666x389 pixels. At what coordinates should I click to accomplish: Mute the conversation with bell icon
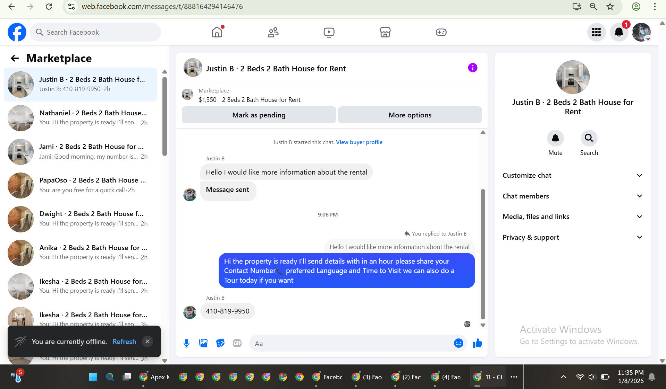(555, 138)
